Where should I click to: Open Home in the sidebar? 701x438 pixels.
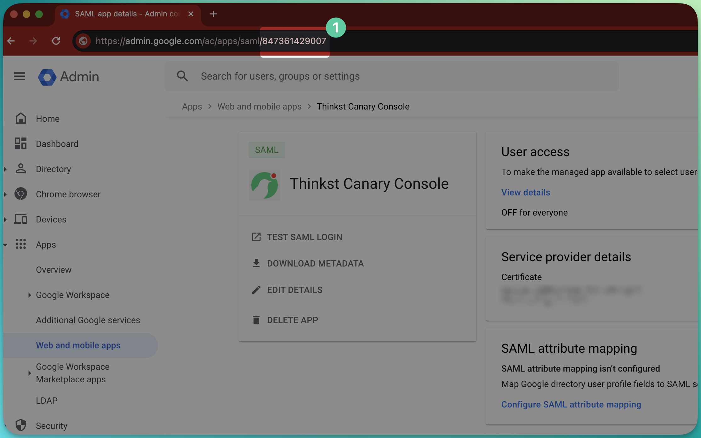click(48, 119)
